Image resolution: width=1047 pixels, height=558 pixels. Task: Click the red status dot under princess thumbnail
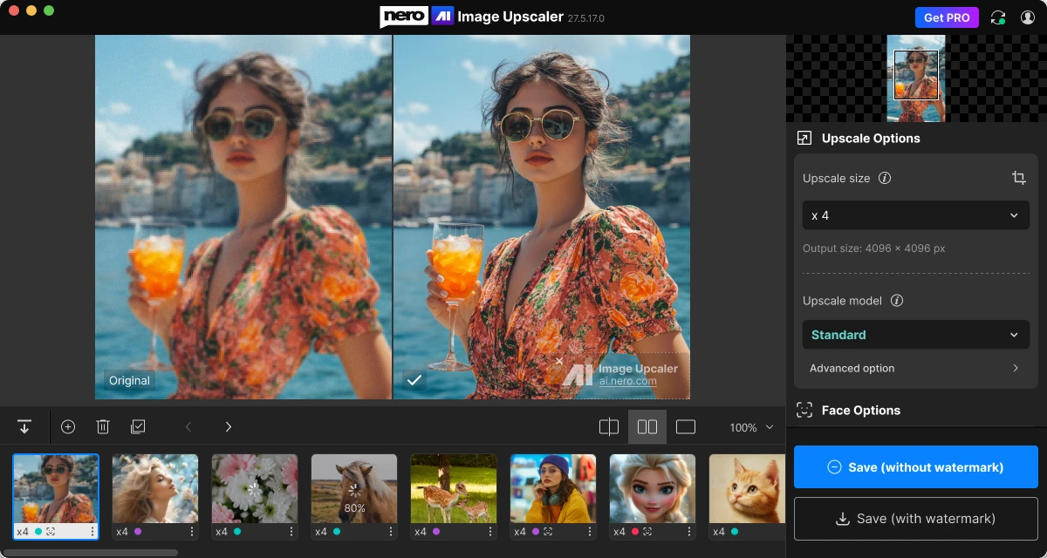[635, 531]
